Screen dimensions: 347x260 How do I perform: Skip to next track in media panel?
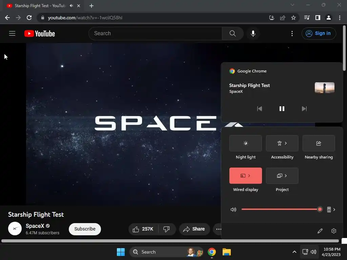pos(304,109)
